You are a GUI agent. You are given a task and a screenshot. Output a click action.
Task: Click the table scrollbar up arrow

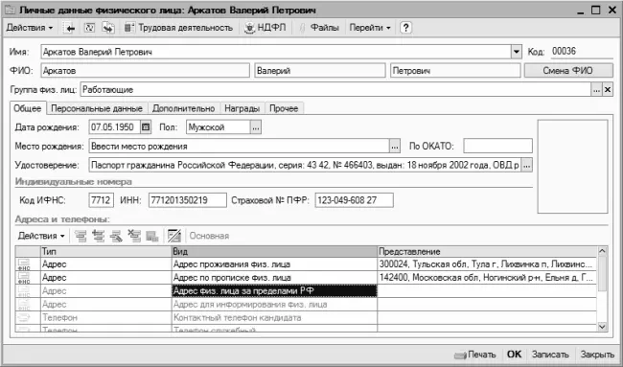(x=602, y=251)
